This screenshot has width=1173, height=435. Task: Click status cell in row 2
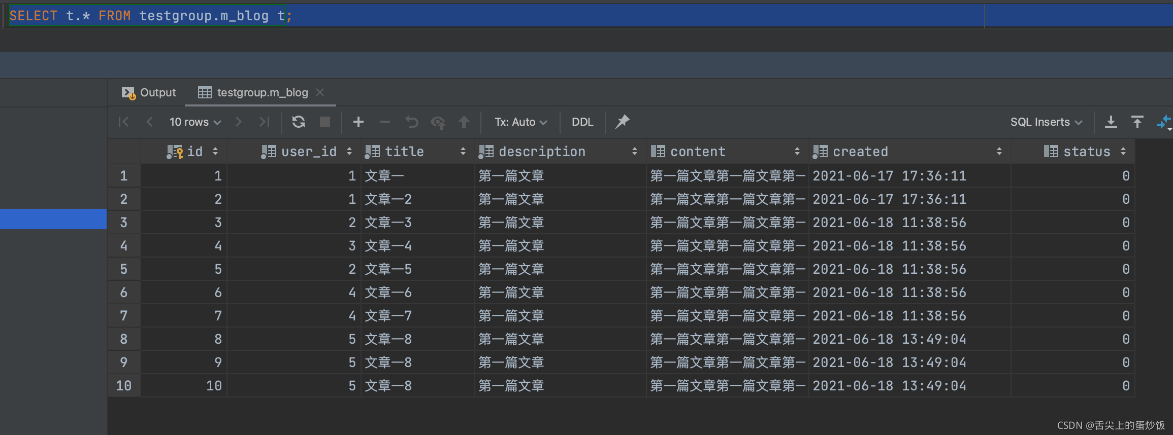(1073, 199)
